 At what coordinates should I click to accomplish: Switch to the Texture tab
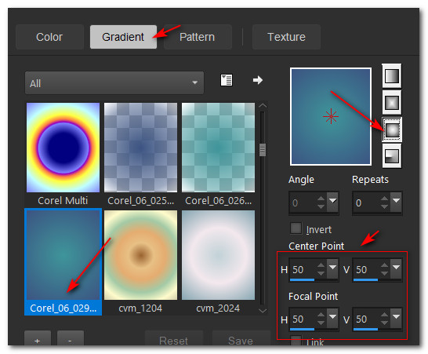point(286,37)
